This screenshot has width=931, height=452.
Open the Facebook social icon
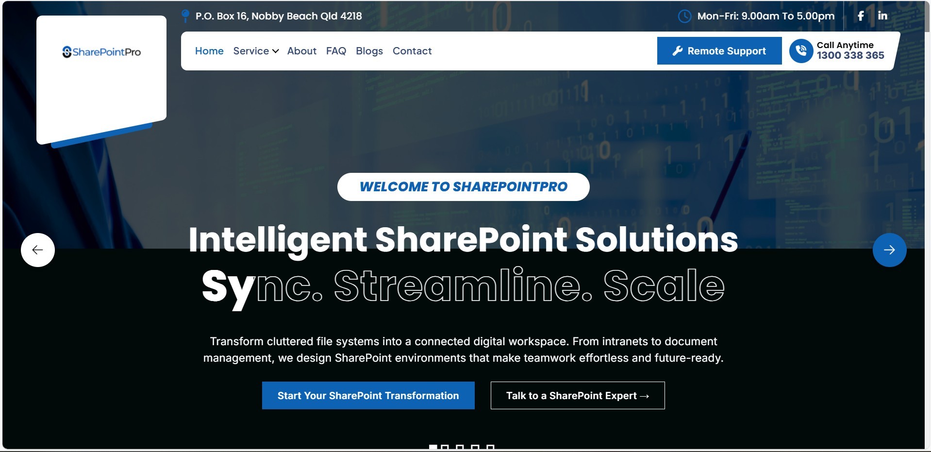tap(860, 16)
